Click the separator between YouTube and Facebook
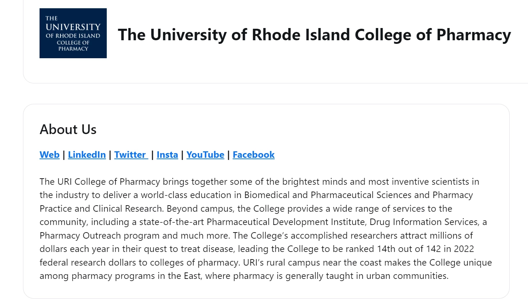 [x=229, y=155]
